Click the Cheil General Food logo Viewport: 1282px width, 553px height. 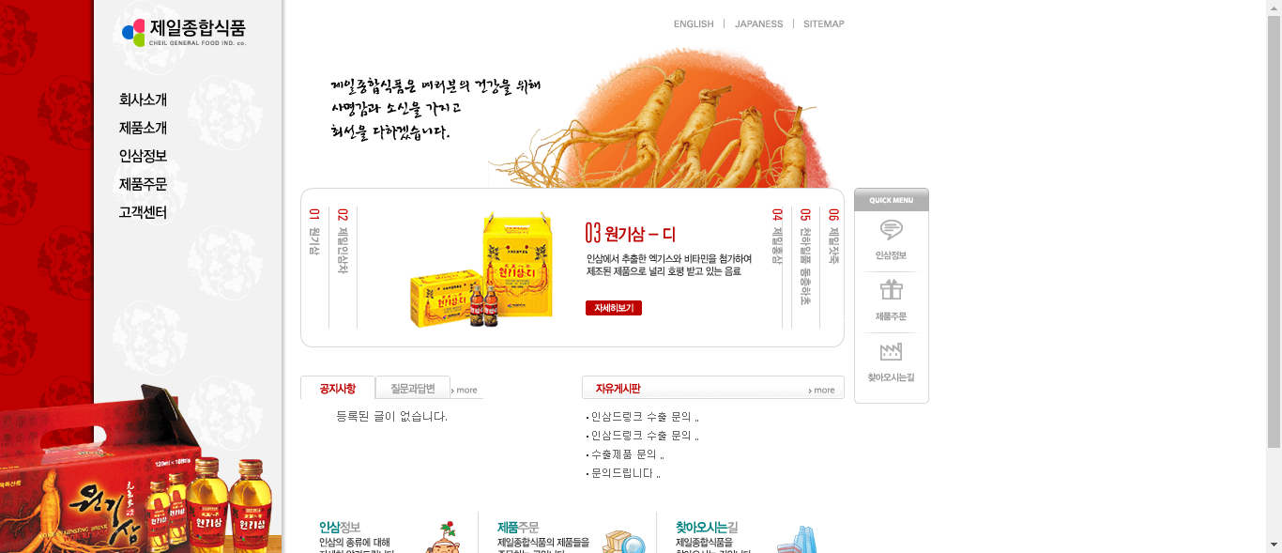pyautogui.click(x=184, y=32)
